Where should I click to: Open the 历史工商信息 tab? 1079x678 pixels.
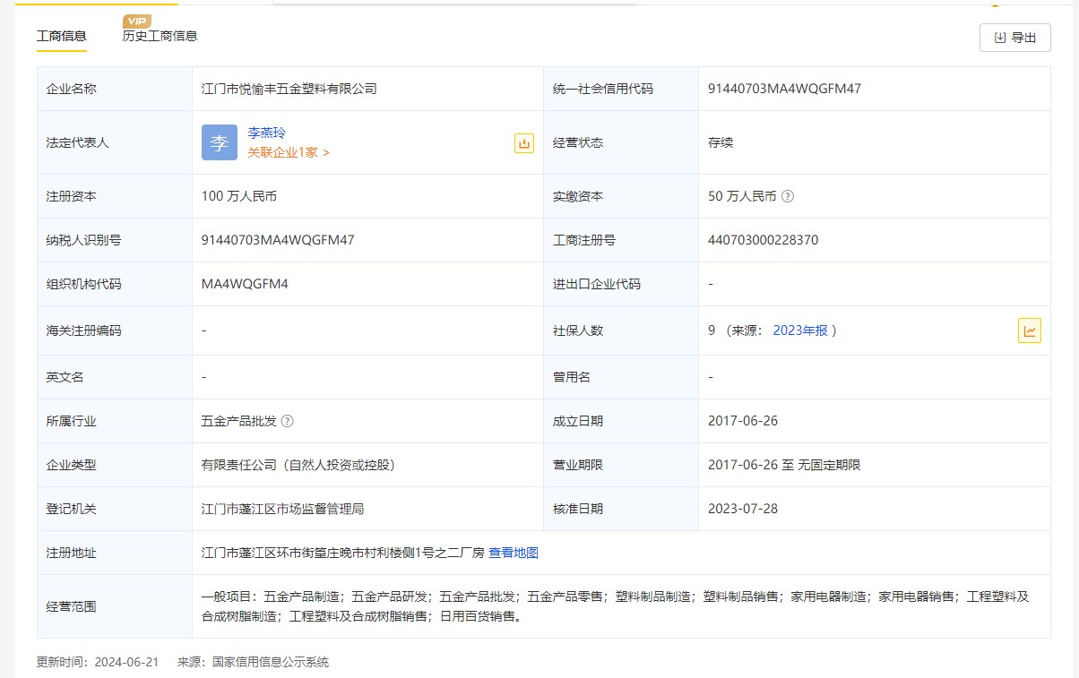(160, 36)
